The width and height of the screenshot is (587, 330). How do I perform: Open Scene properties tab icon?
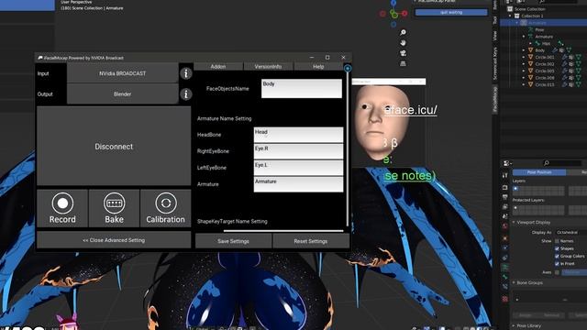(505, 216)
